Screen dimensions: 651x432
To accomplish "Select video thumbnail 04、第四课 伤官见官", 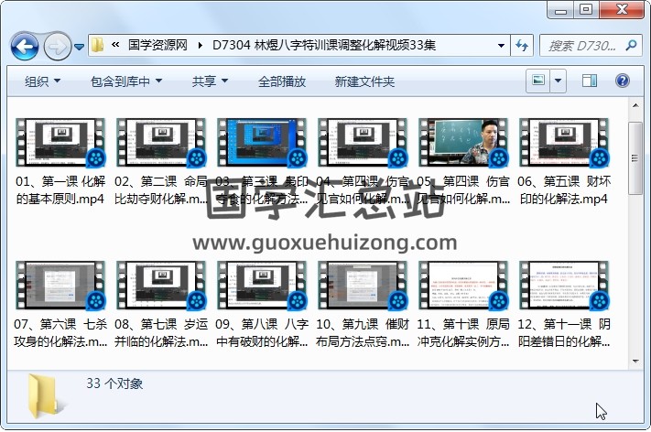I will coord(363,143).
